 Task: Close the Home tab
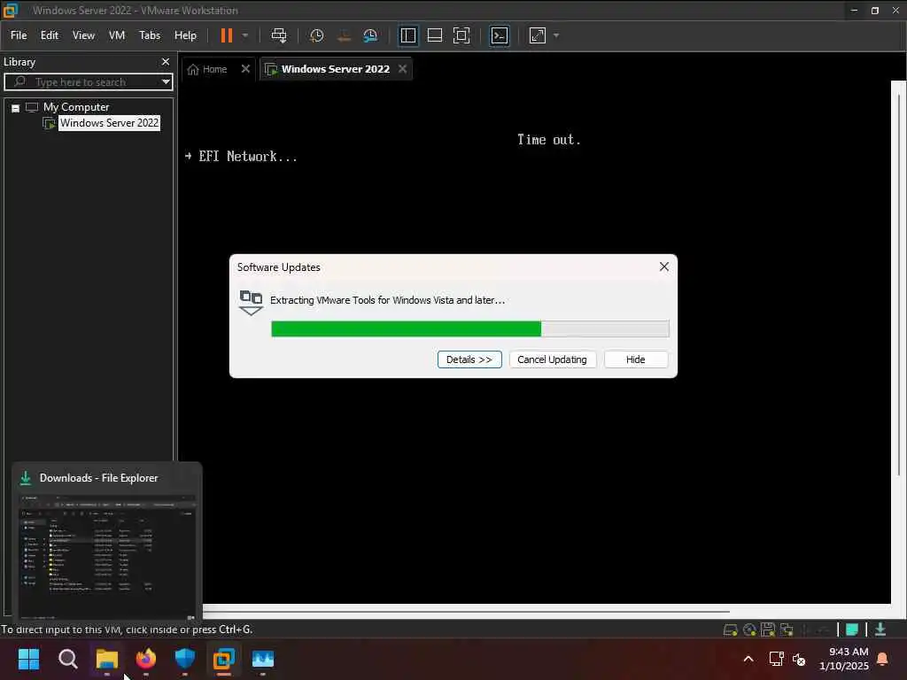(x=245, y=68)
